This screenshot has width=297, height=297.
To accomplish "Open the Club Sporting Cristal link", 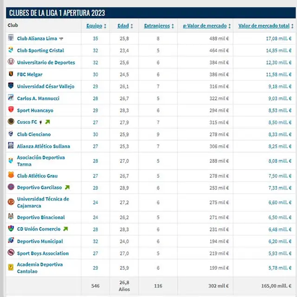I will click(x=40, y=51).
